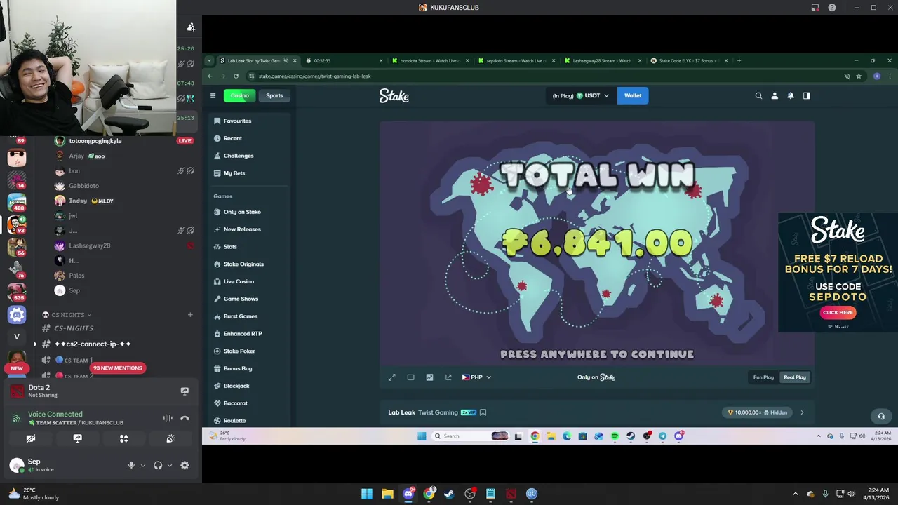Enter game fullscreen mode icon
Screen dimensions: 898x505
click(x=392, y=377)
